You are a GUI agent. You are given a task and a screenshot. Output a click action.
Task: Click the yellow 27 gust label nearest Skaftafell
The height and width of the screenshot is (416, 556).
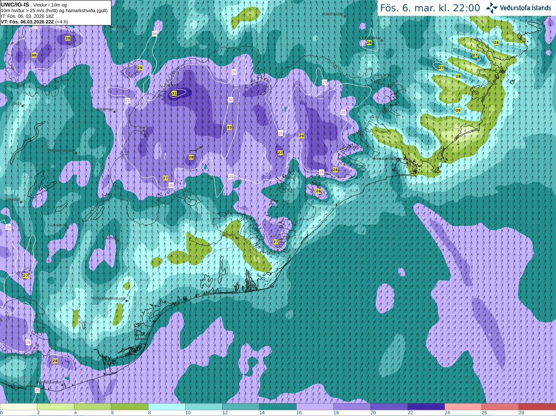[x=276, y=242]
